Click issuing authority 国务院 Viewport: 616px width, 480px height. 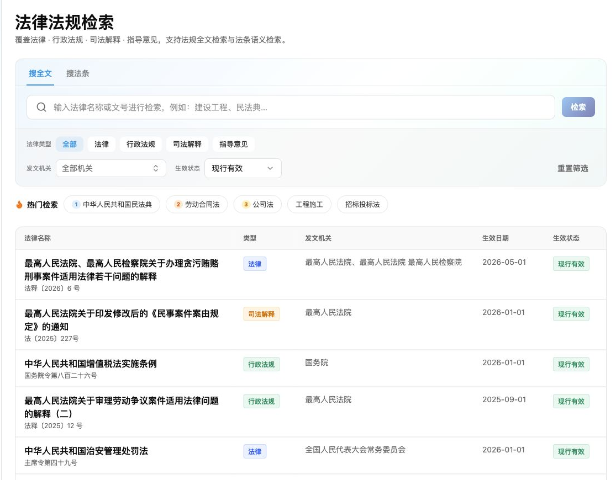pos(317,362)
